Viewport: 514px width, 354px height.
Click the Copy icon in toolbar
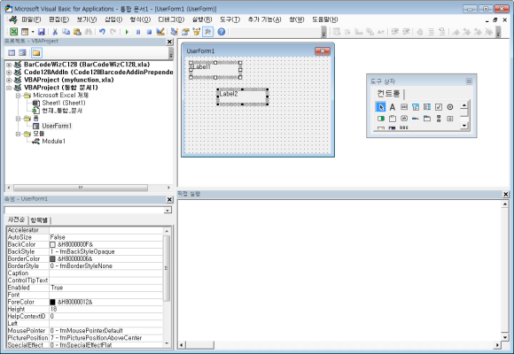point(66,32)
